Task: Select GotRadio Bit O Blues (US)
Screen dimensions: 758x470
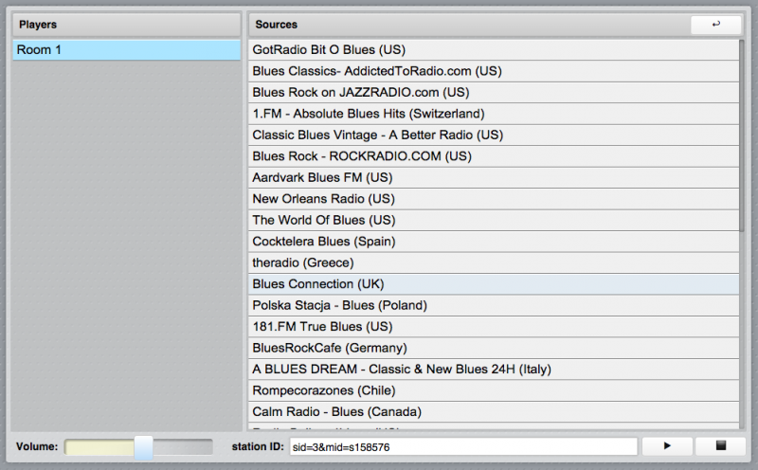Action: point(494,50)
